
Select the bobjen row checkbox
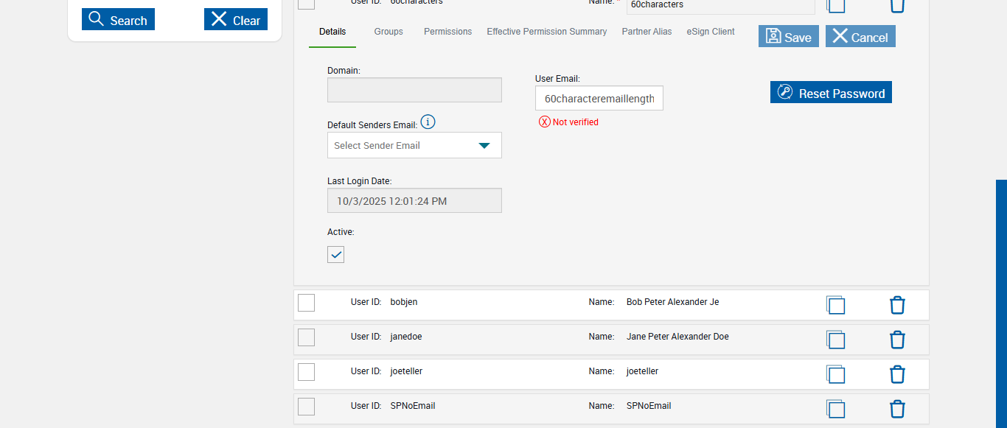(x=307, y=303)
